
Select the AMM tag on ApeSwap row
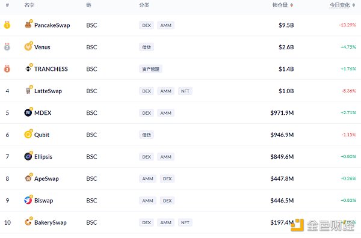[147, 178]
